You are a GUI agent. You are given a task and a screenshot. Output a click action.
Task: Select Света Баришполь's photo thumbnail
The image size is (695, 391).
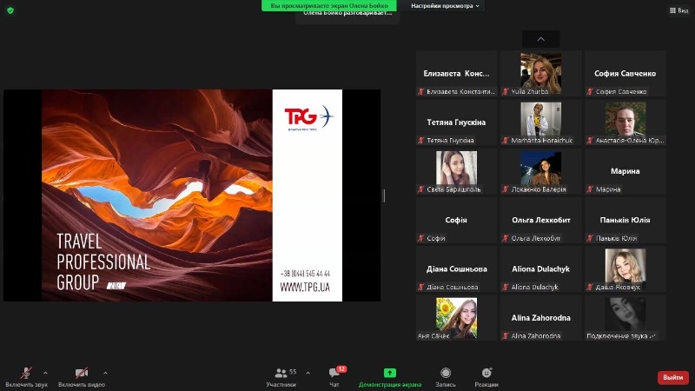[456, 169]
